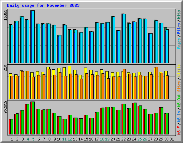Click the 'Hits' legend label
Screen dimensions: 183x143
coord(179,15)
